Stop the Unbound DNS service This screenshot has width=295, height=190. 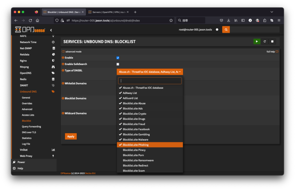(x=272, y=41)
